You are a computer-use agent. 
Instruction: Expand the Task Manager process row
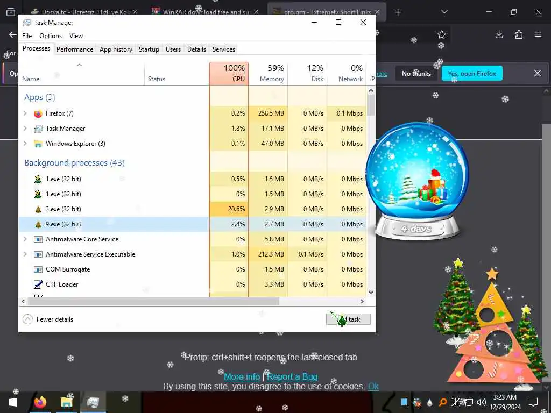[x=25, y=128]
